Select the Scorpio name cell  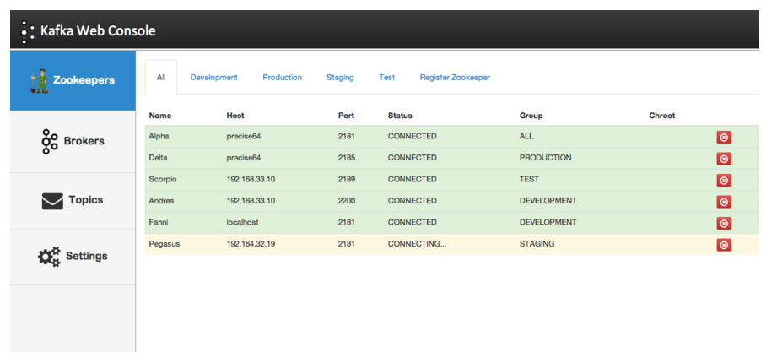tap(163, 180)
